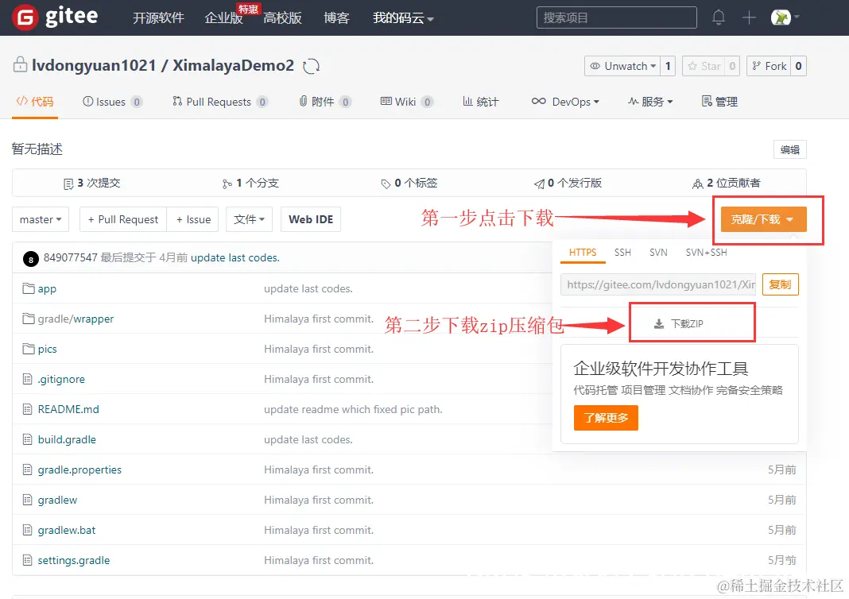Click the gradle/wrapper folder icon
Image resolution: width=849 pixels, height=599 pixels.
28,319
